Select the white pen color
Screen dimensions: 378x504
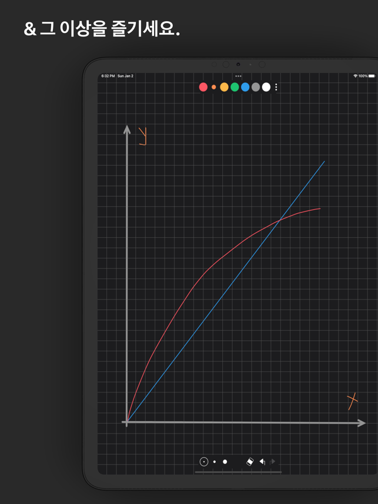(266, 87)
